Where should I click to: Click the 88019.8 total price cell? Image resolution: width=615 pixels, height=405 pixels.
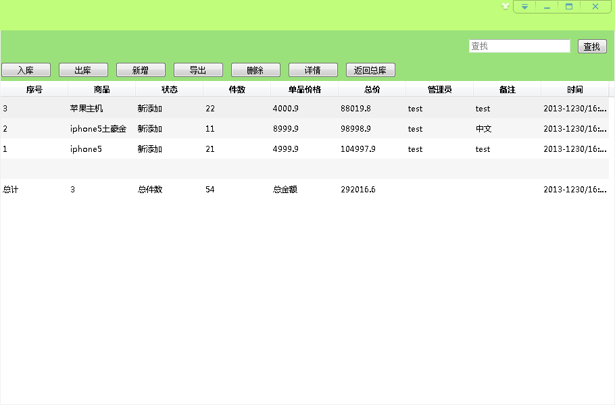pyautogui.click(x=355, y=109)
